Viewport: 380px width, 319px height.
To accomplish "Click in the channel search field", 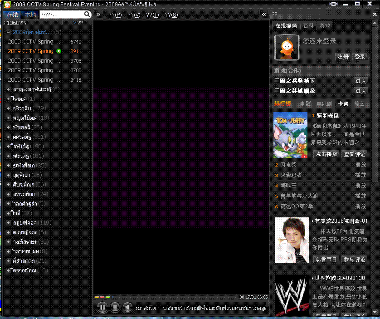I will pyautogui.click(x=62, y=15).
